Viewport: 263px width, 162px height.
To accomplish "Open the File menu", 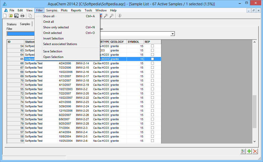I will pyautogui.click(x=12, y=10).
